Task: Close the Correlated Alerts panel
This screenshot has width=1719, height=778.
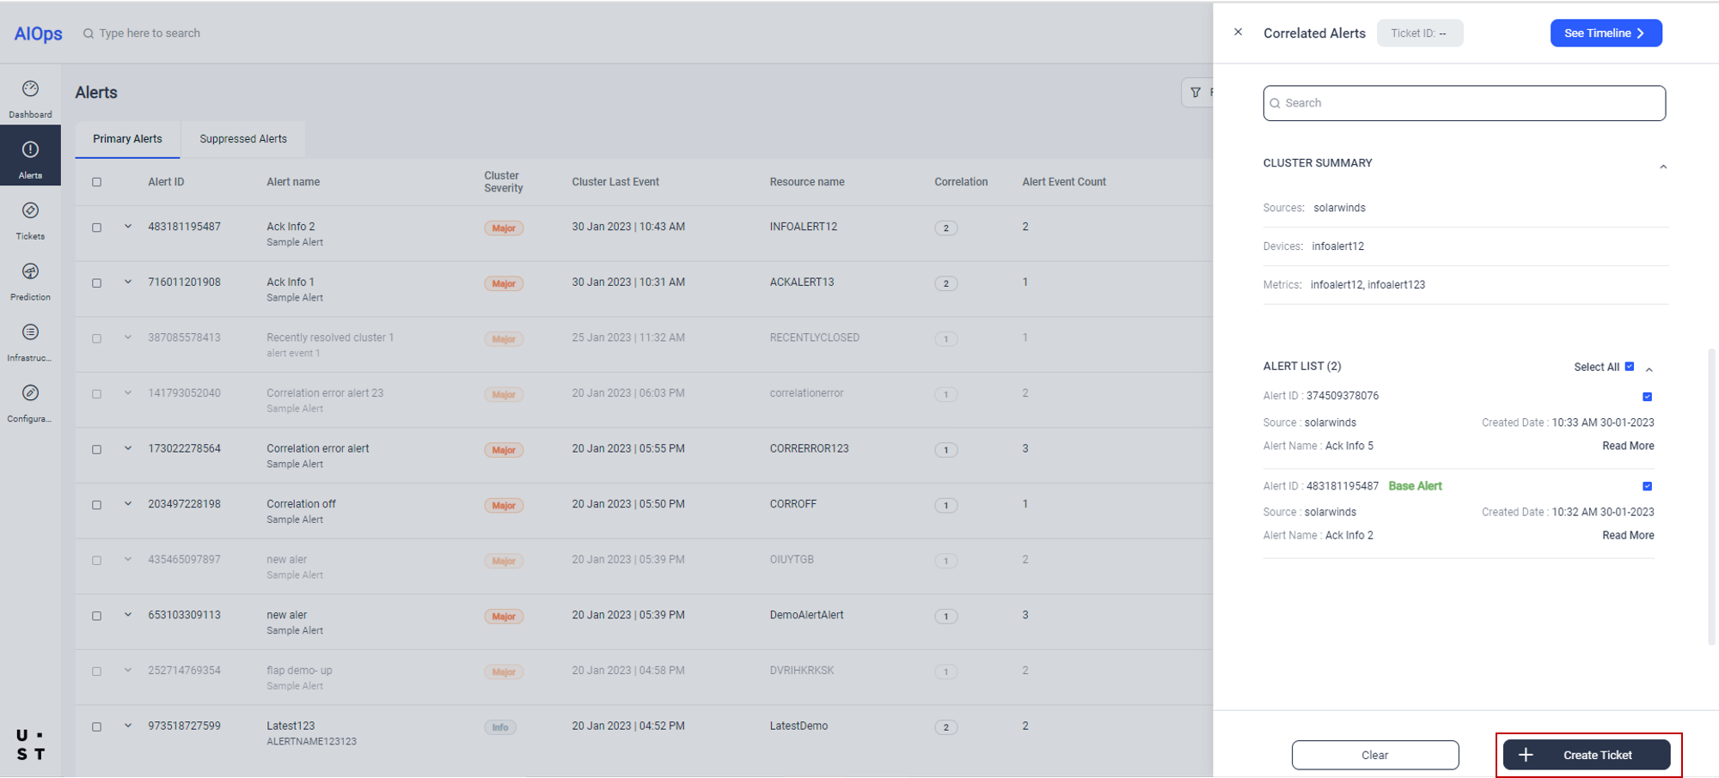Action: pyautogui.click(x=1238, y=33)
